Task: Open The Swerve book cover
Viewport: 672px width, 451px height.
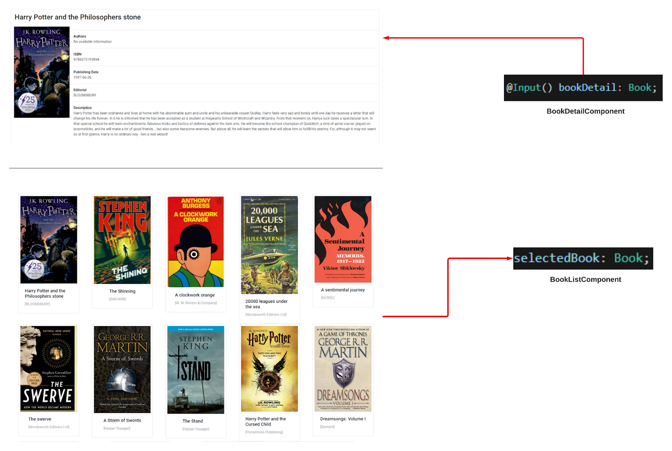Action: 49,369
